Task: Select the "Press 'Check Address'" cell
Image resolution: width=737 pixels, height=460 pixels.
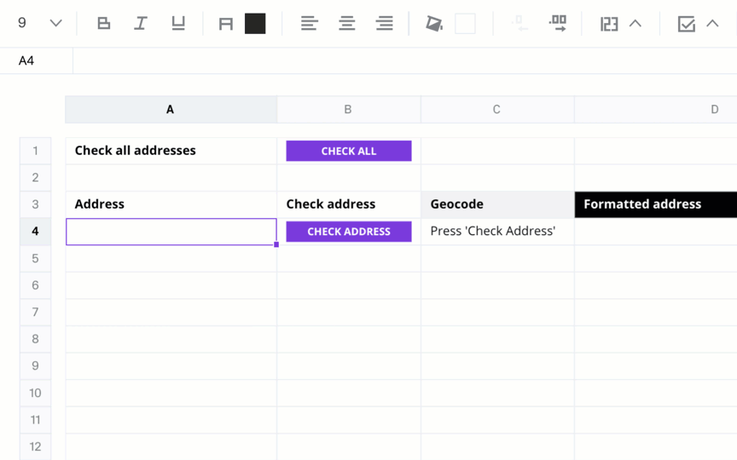Action: click(497, 232)
